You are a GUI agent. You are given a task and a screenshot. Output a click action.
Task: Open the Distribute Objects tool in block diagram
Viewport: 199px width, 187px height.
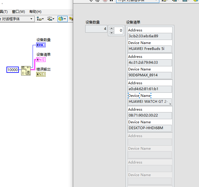tap(51, 19)
